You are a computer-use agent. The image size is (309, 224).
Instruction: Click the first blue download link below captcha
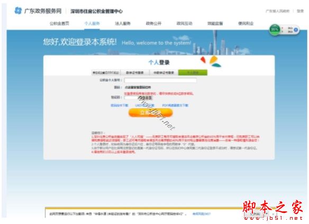120,105
